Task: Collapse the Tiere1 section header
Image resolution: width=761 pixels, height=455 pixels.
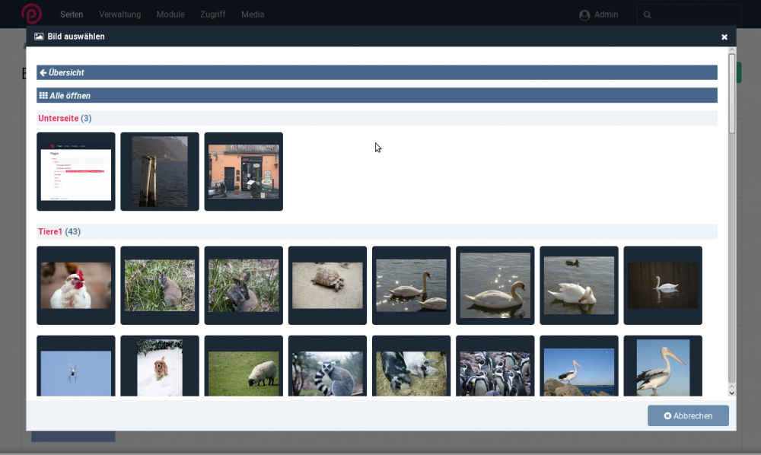Action: [x=50, y=231]
